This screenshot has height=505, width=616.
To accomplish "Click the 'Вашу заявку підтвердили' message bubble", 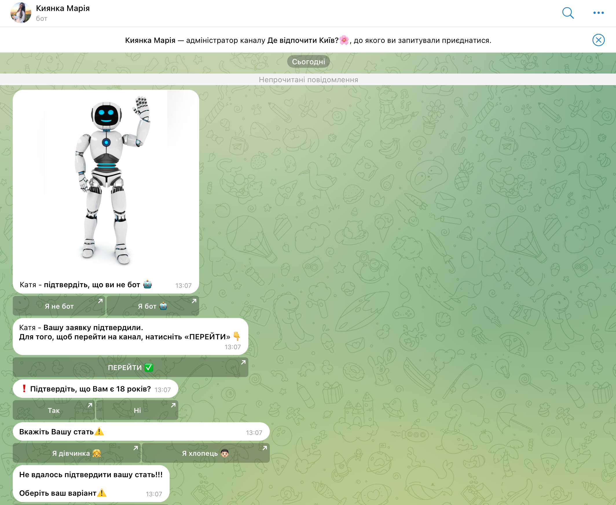I will [130, 336].
